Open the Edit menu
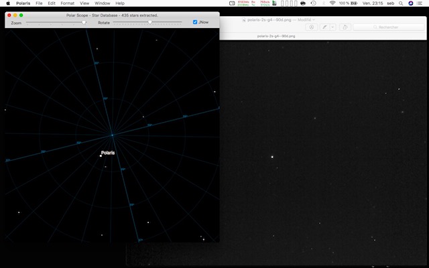The image size is (429, 268). (52, 3)
